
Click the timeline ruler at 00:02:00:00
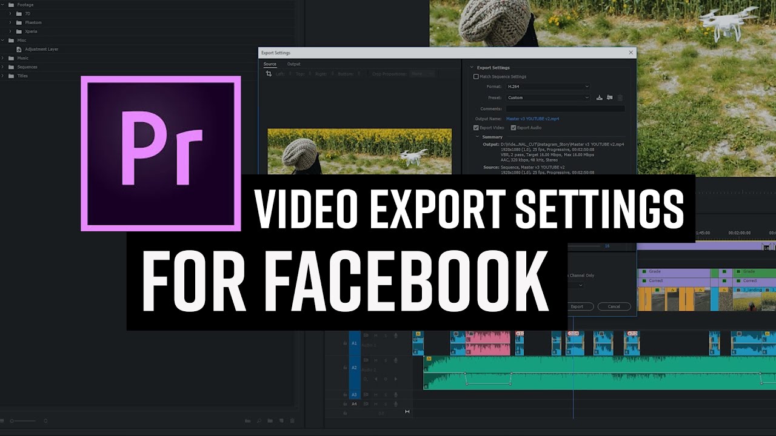click(x=739, y=233)
